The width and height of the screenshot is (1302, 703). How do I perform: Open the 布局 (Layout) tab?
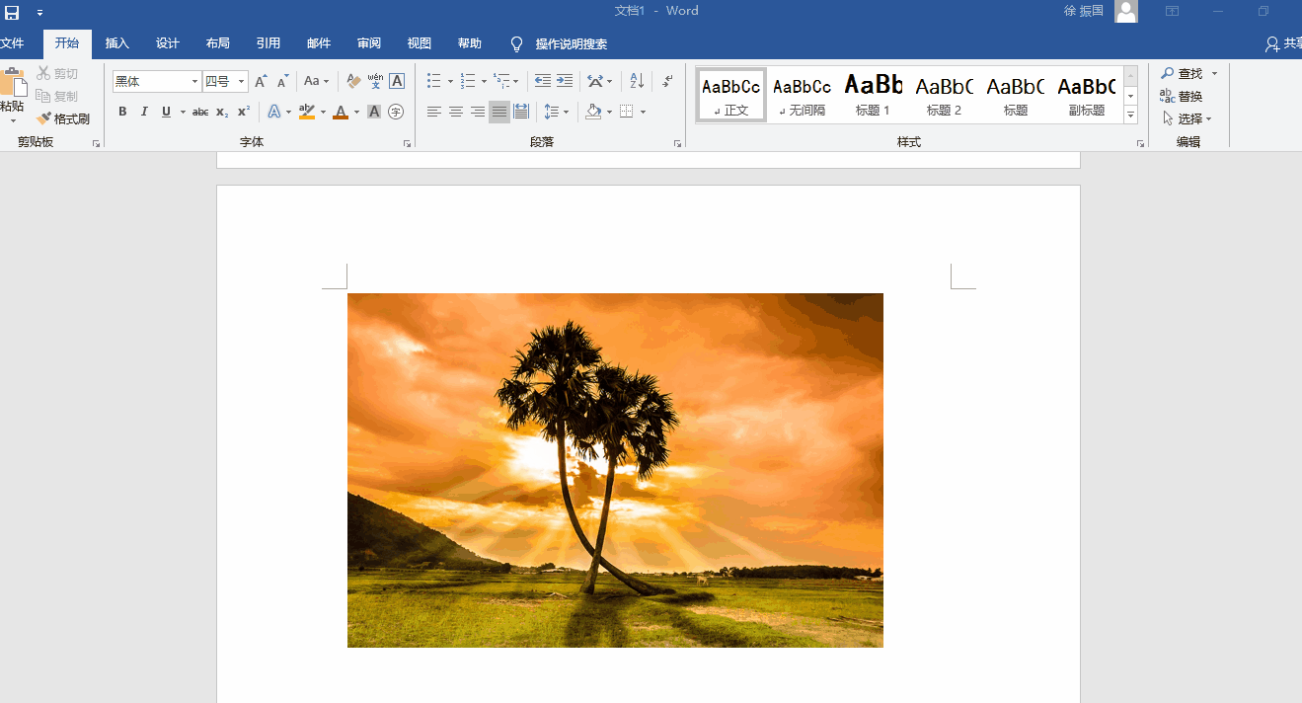point(218,43)
